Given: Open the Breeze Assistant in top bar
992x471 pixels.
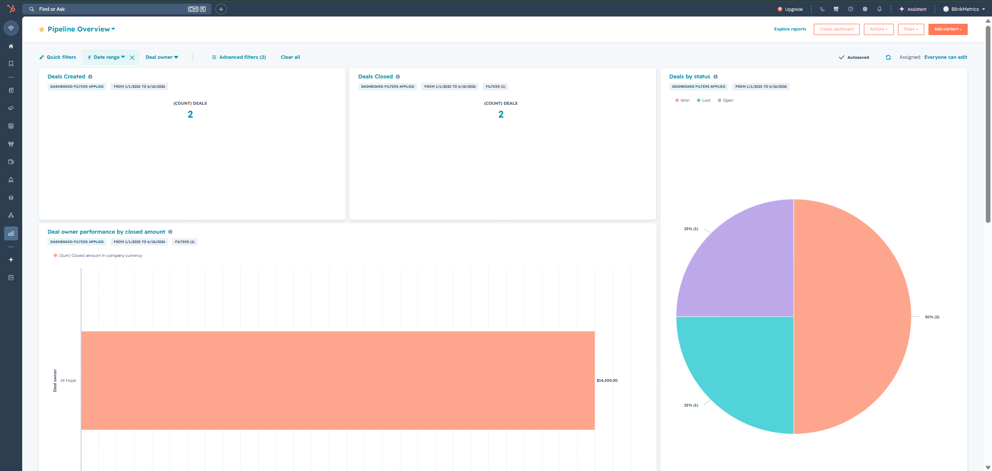Looking at the screenshot, I should [x=913, y=9].
